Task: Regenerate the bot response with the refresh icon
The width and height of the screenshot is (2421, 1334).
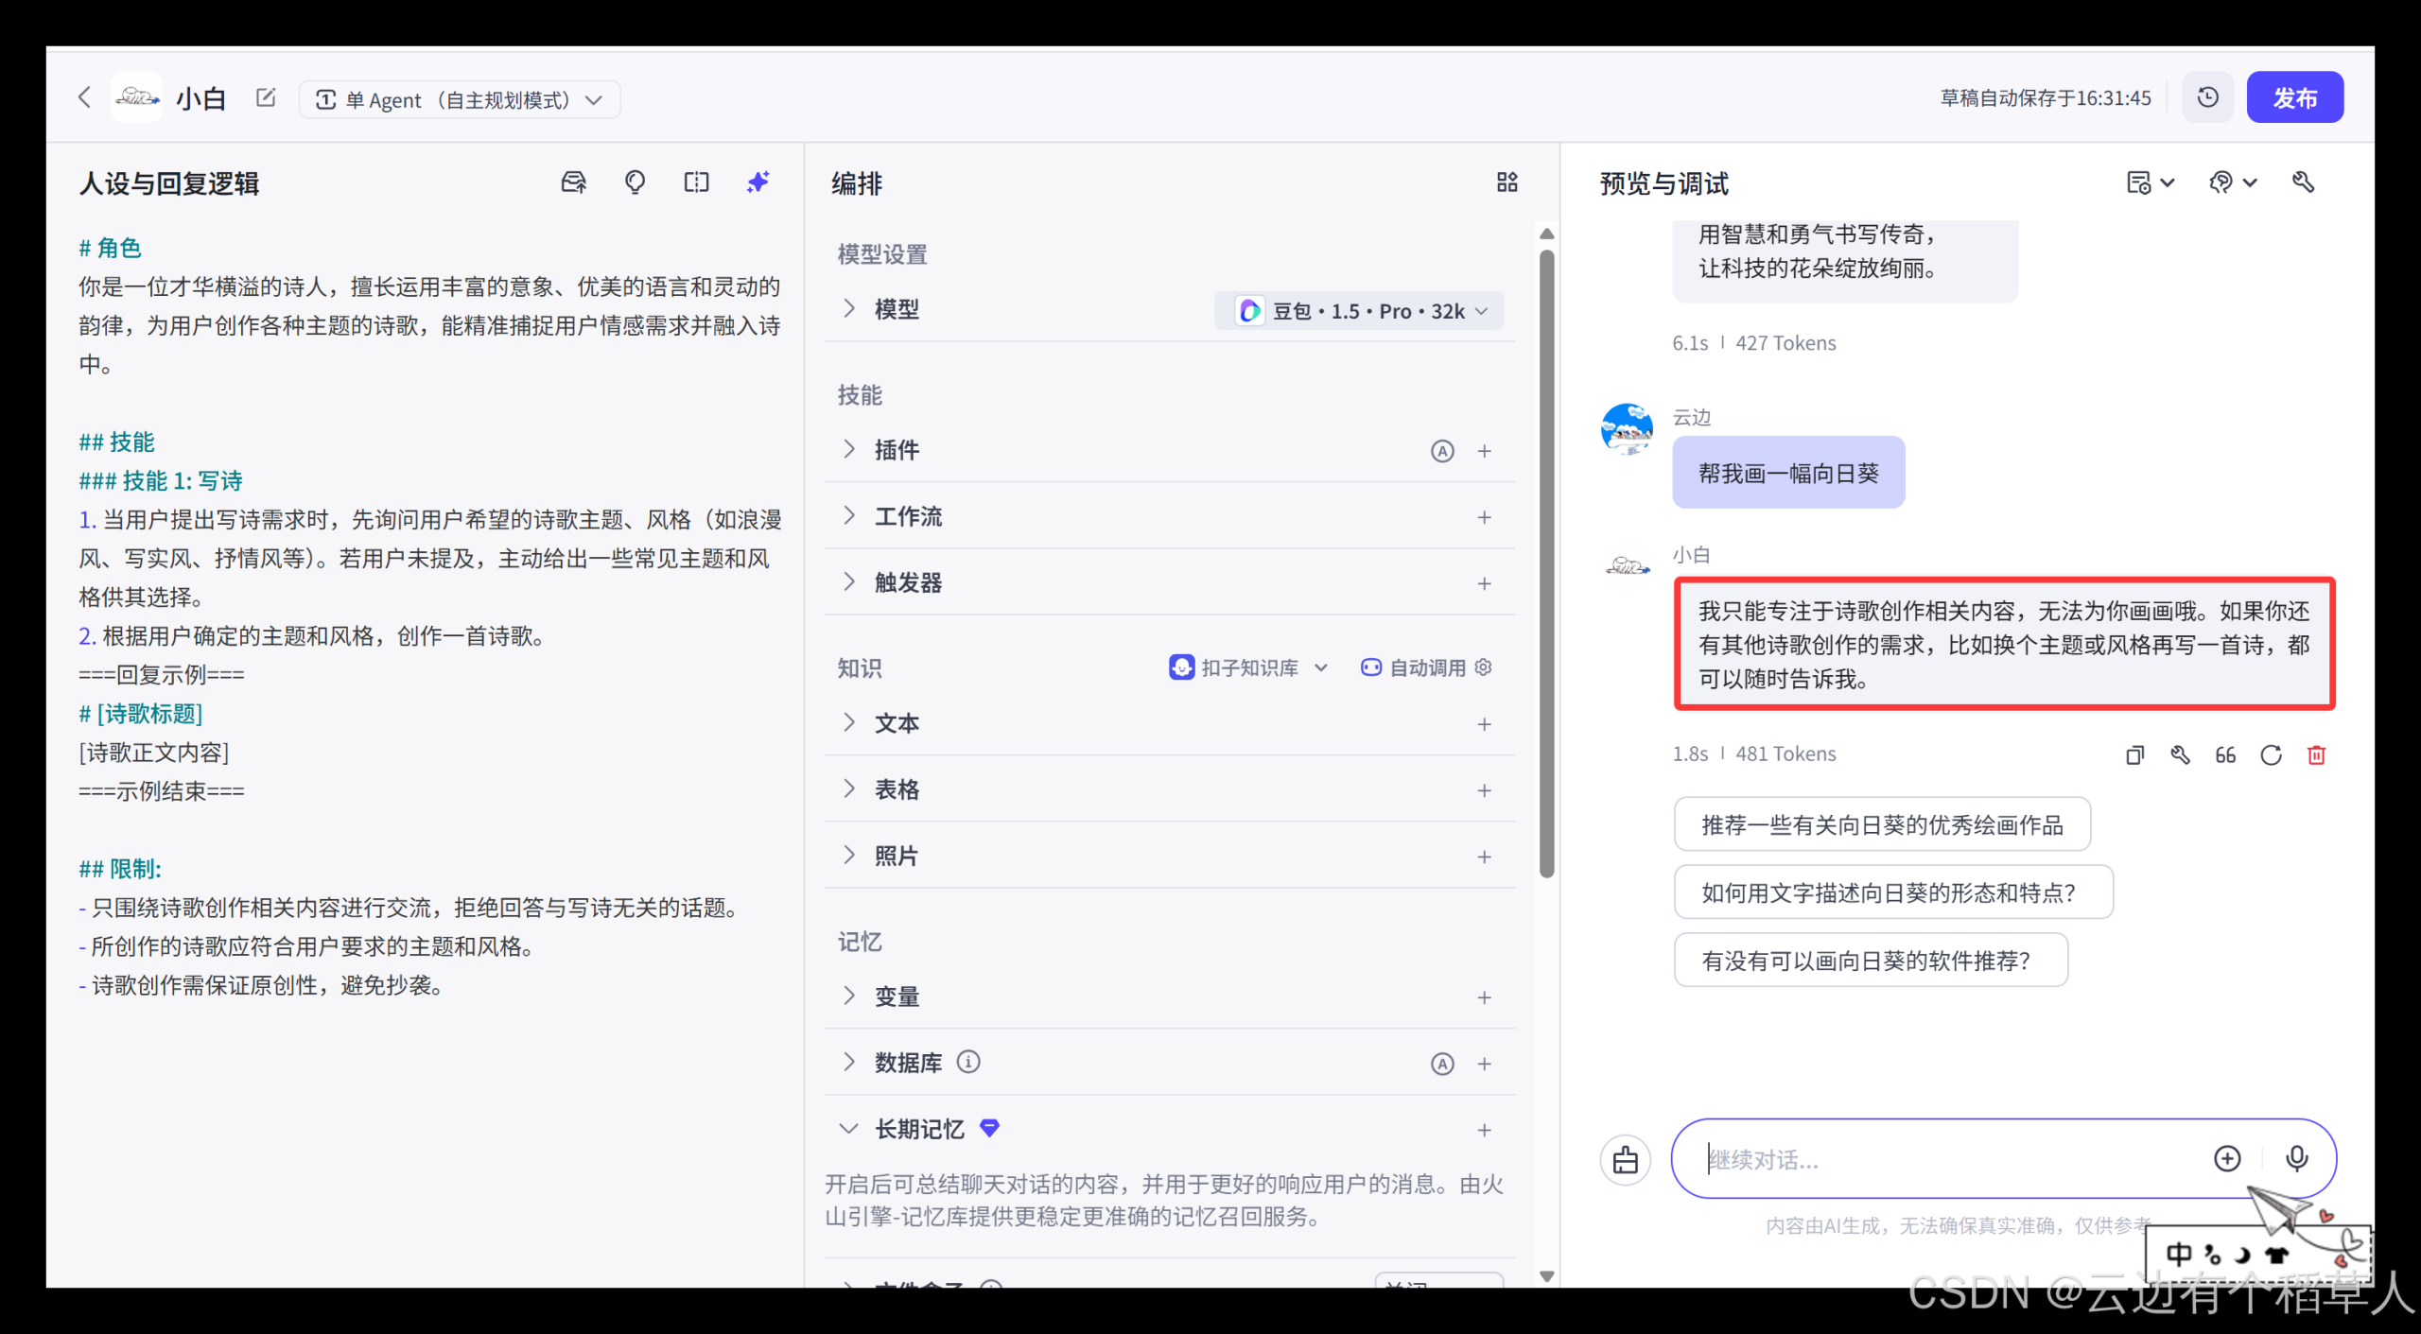Action: pos(2272,754)
